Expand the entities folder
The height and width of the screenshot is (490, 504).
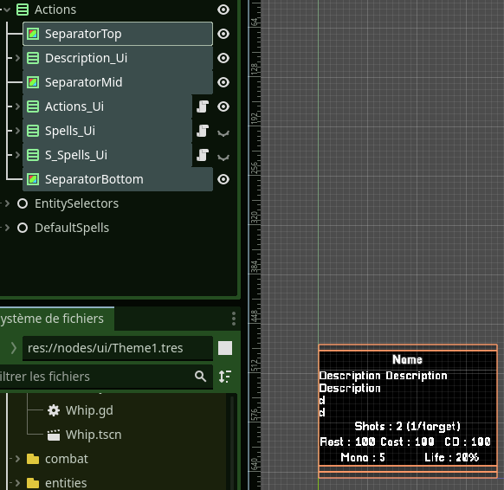[17, 483]
